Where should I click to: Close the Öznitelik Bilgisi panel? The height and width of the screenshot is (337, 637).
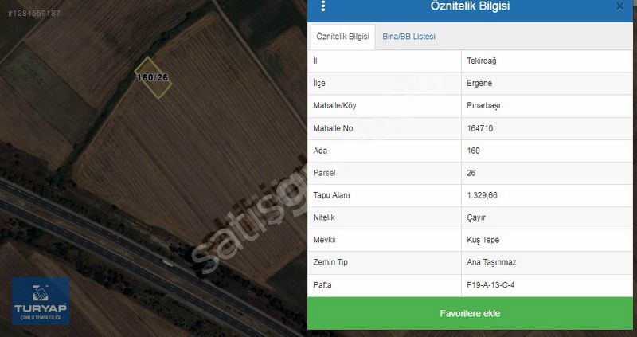tap(620, 6)
